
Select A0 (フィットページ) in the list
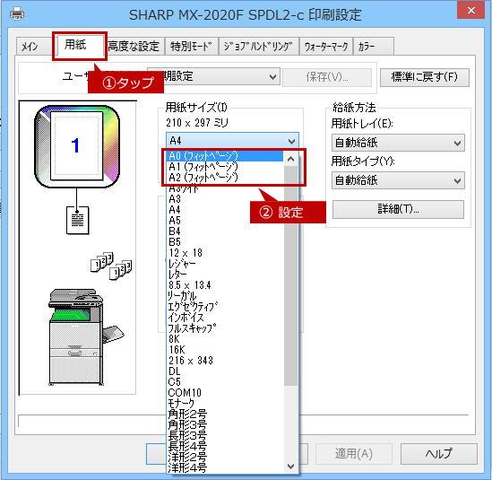point(225,156)
